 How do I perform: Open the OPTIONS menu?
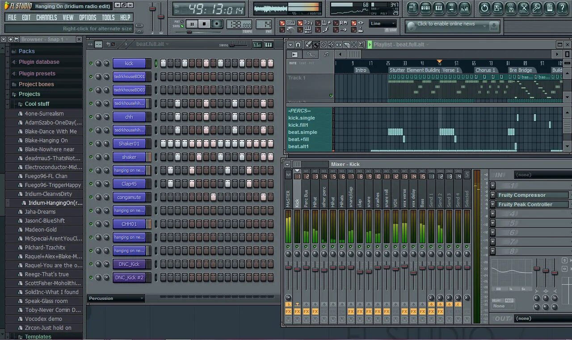point(88,17)
